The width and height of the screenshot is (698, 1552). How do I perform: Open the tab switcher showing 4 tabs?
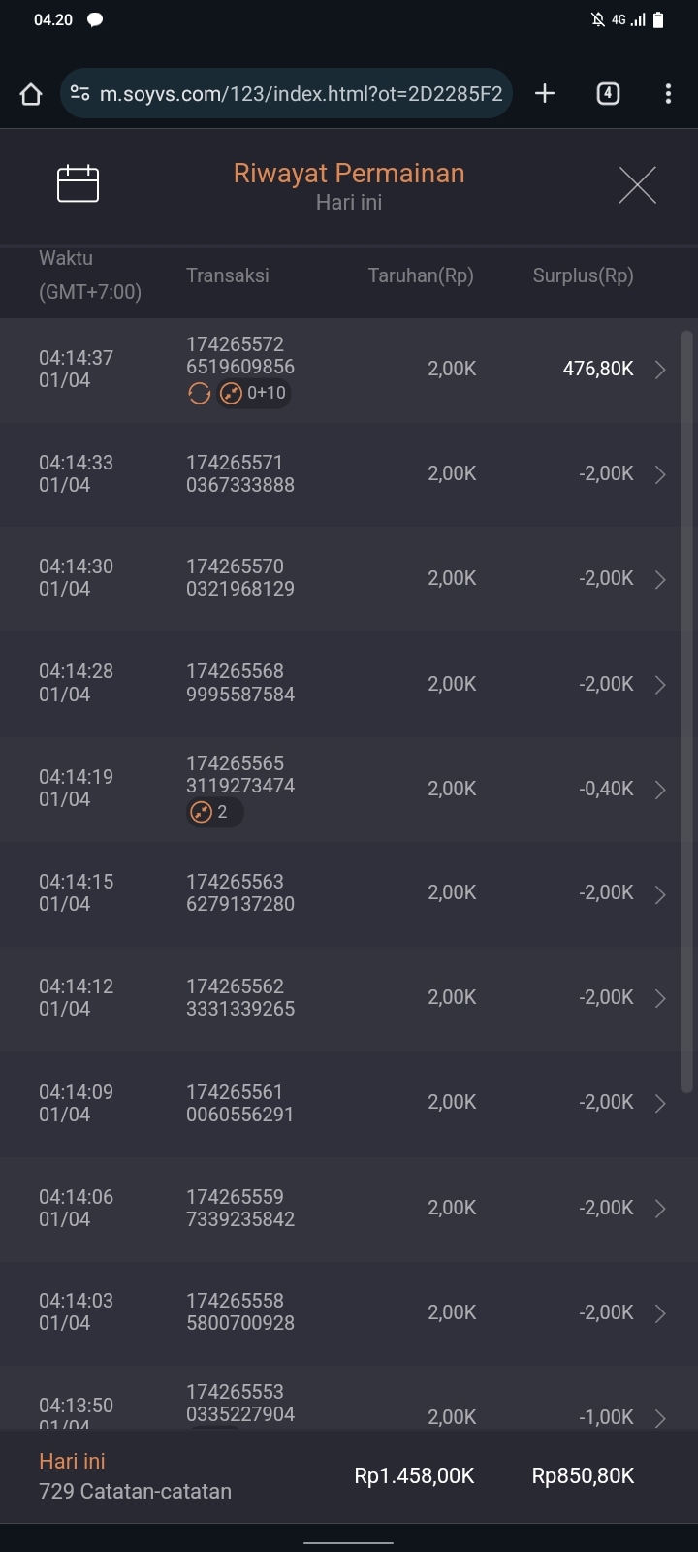pos(608,93)
